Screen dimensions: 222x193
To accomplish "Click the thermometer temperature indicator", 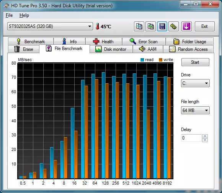I will coord(103,26).
